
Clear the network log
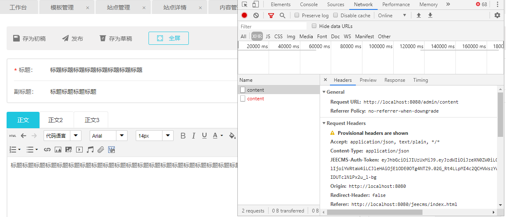[256, 16]
